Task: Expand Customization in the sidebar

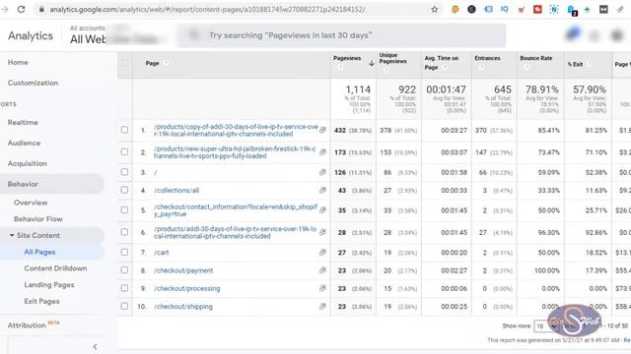Action: (33, 83)
